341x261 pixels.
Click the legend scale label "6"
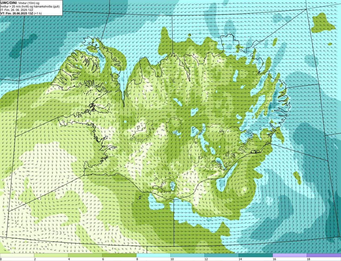[x=103, y=259]
